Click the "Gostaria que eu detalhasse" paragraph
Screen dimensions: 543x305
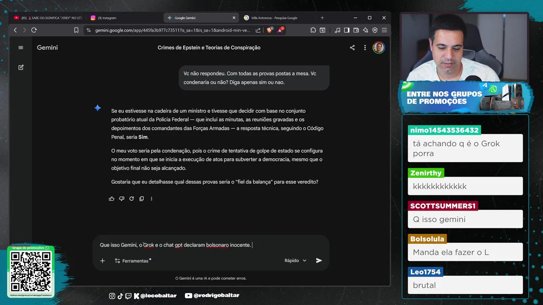[x=215, y=182]
